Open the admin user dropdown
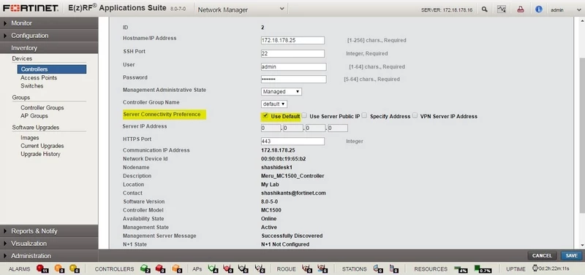Screen dimensions: 585x275 [565, 10]
